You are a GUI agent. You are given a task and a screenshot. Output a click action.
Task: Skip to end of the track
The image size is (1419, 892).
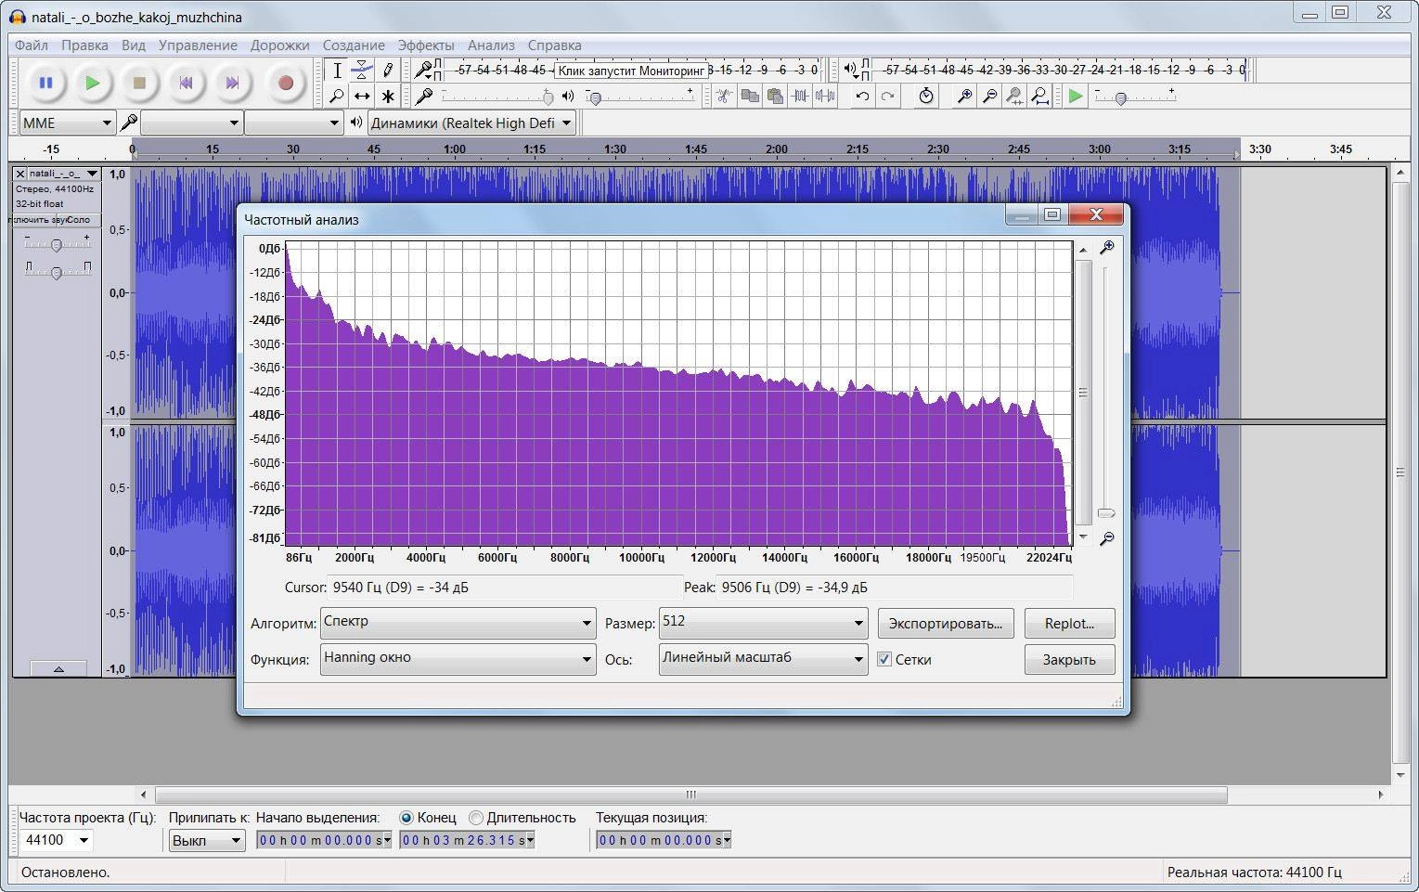point(232,83)
